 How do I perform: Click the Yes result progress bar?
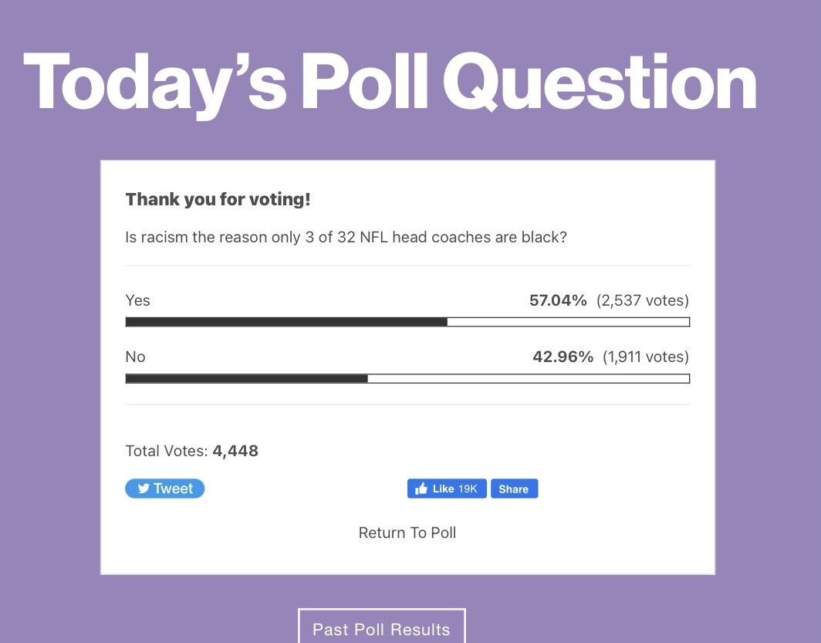coord(407,322)
